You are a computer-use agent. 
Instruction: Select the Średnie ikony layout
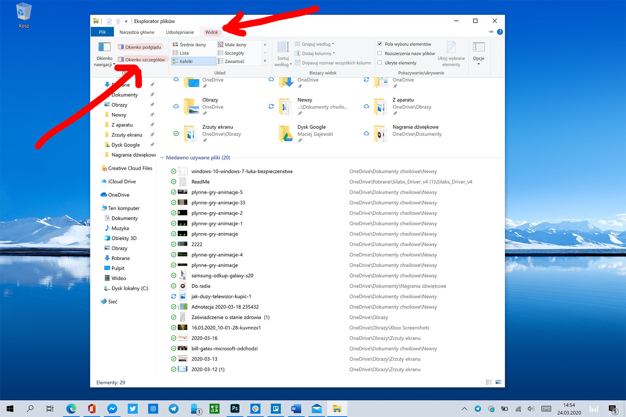tap(189, 44)
